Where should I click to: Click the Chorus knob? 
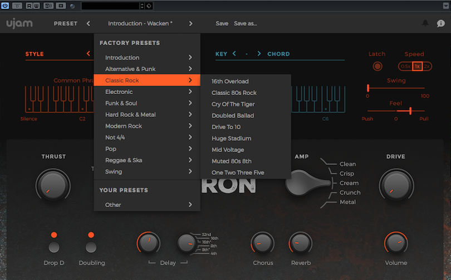(262, 243)
